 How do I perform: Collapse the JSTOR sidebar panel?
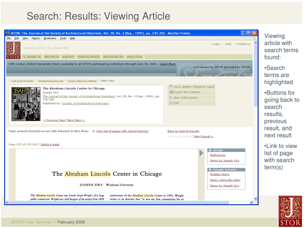tap(210, 150)
